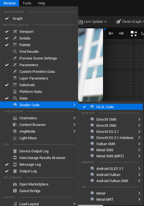Image resolution: width=144 pixels, height=206 pixels.
Task: Click the Platform Stats icon
Action: pos(15,91)
